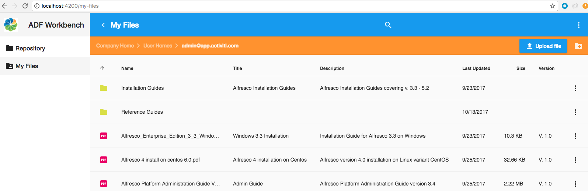Image resolution: width=588 pixels, height=191 pixels.
Task: Click the new folder icon in breadcrumb bar
Action: [578, 46]
